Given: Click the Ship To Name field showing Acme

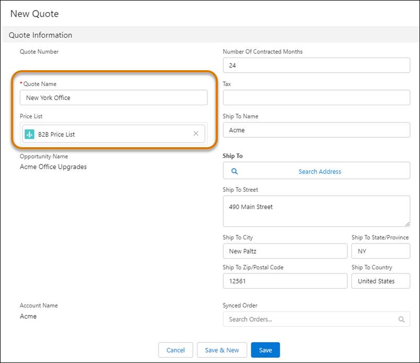Looking at the screenshot, I should click(x=316, y=130).
